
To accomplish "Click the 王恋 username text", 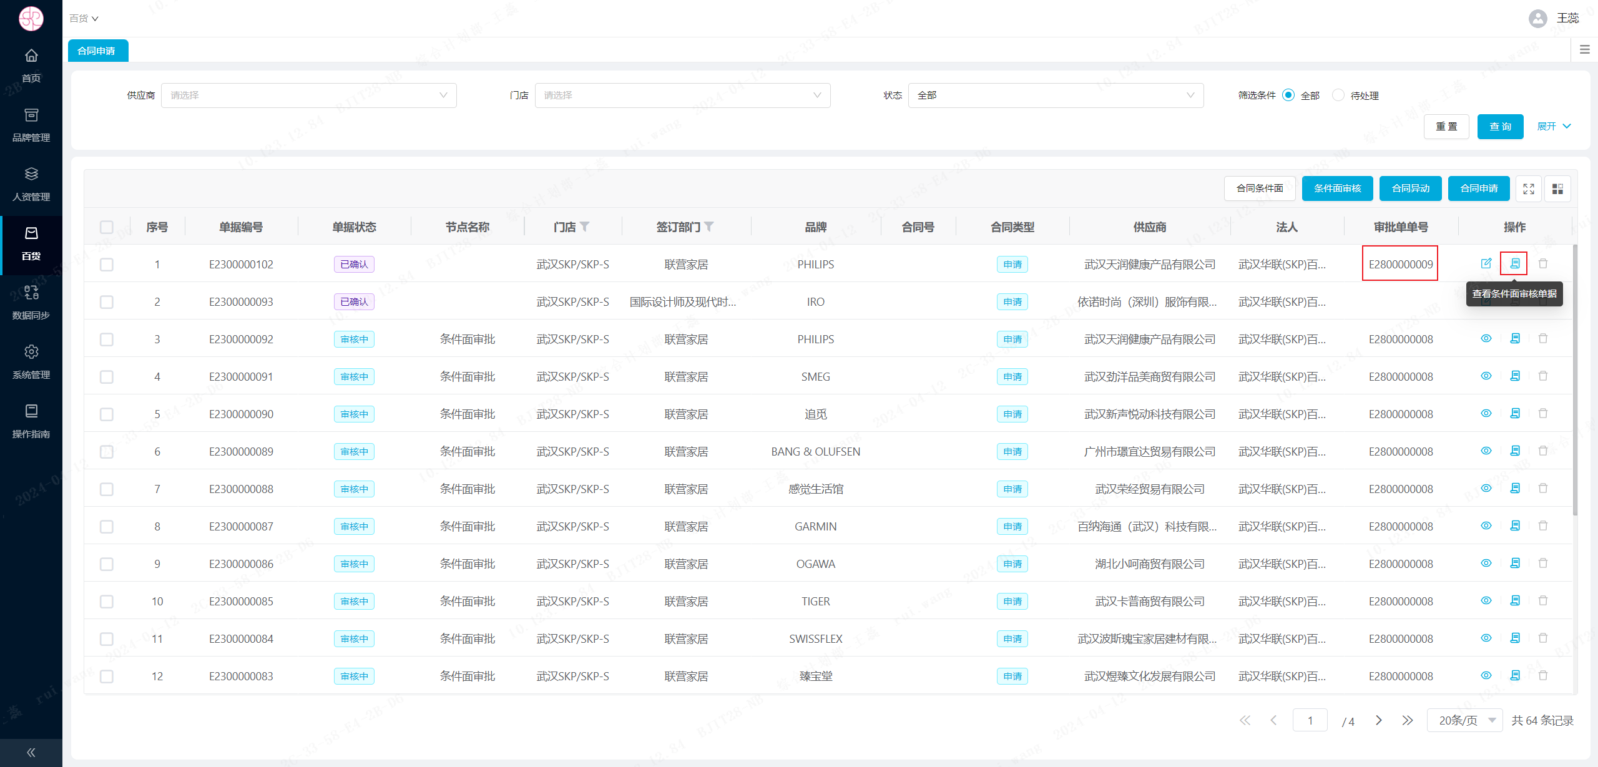I will [x=1567, y=18].
